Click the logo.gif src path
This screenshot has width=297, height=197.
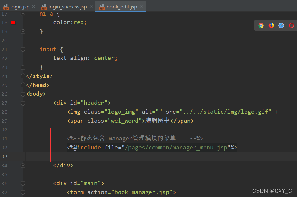point(225,112)
